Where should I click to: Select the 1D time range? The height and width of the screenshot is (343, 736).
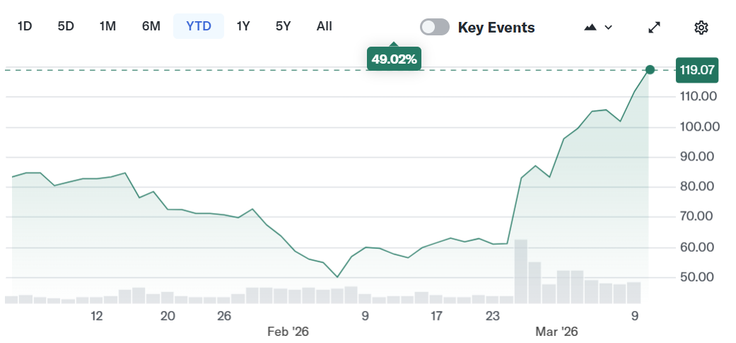click(x=25, y=26)
